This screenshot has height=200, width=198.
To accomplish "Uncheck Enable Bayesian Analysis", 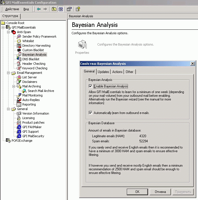I will pyautogui.click(x=90, y=86).
